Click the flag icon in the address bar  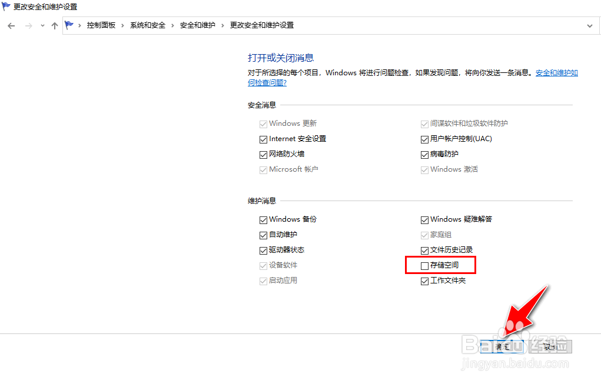click(x=69, y=25)
